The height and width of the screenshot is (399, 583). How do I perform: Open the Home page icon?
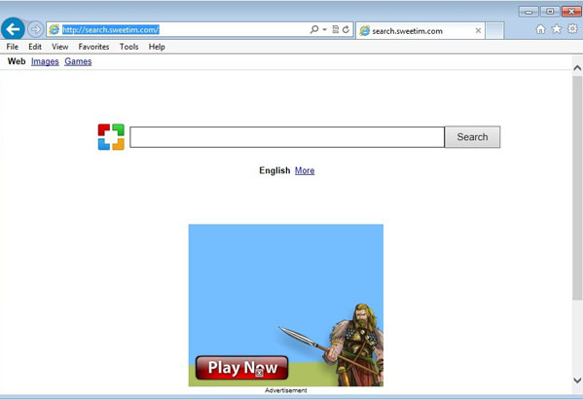point(540,29)
